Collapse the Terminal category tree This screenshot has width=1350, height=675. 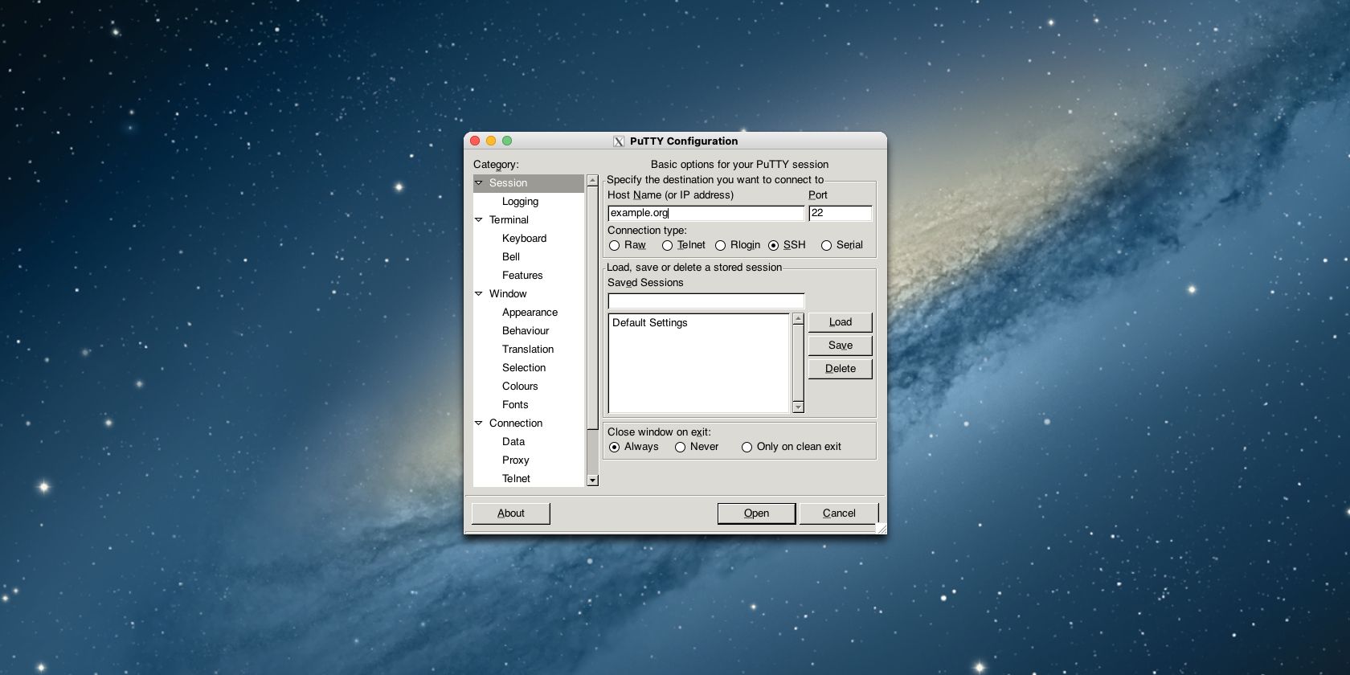tap(479, 220)
